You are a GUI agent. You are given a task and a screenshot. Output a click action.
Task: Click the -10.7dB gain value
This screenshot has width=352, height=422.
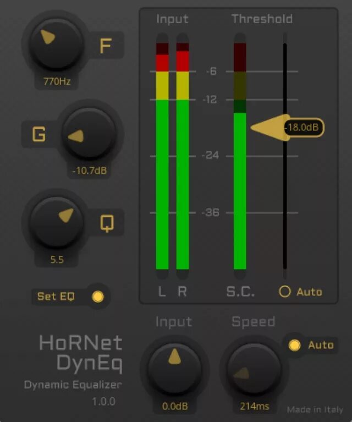point(90,171)
